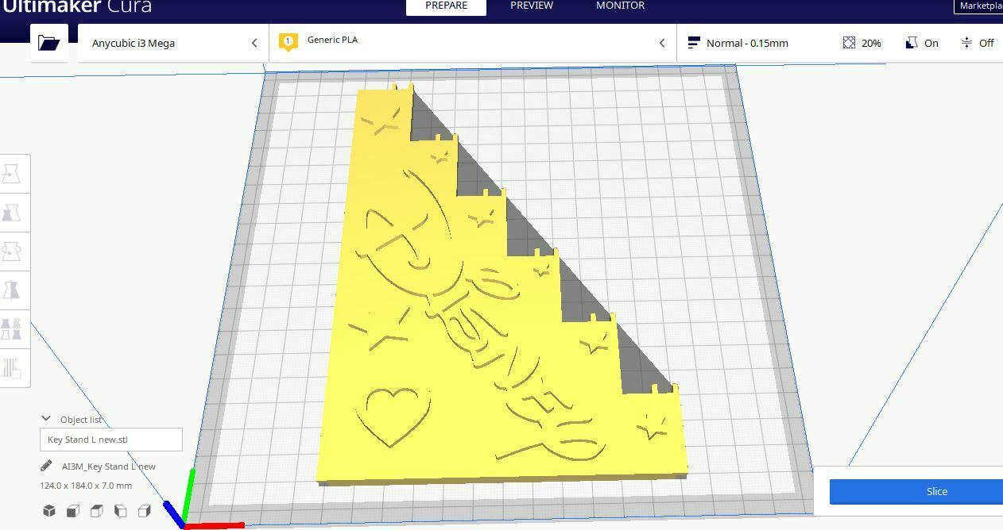The height and width of the screenshot is (530, 1003).
Task: Toggle the adhesion setting showing Off
Action: coord(978,43)
